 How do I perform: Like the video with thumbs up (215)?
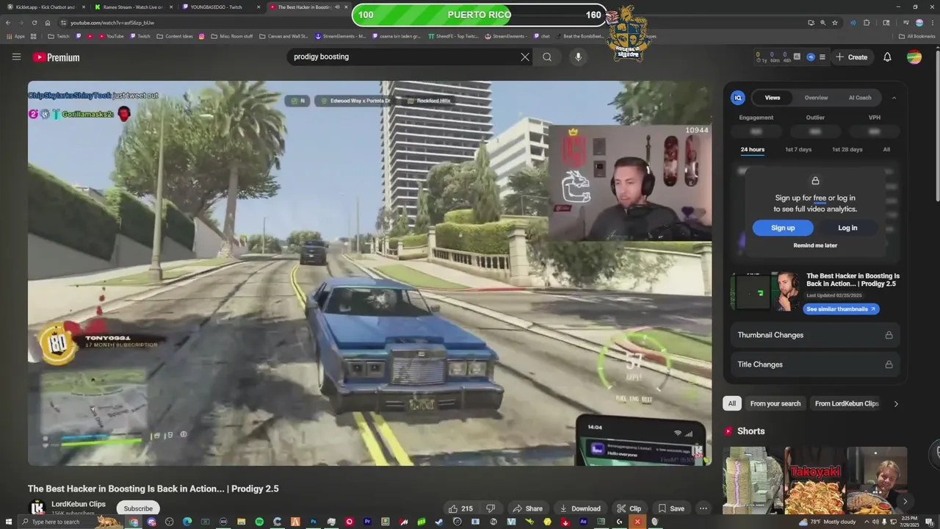pyautogui.click(x=460, y=508)
